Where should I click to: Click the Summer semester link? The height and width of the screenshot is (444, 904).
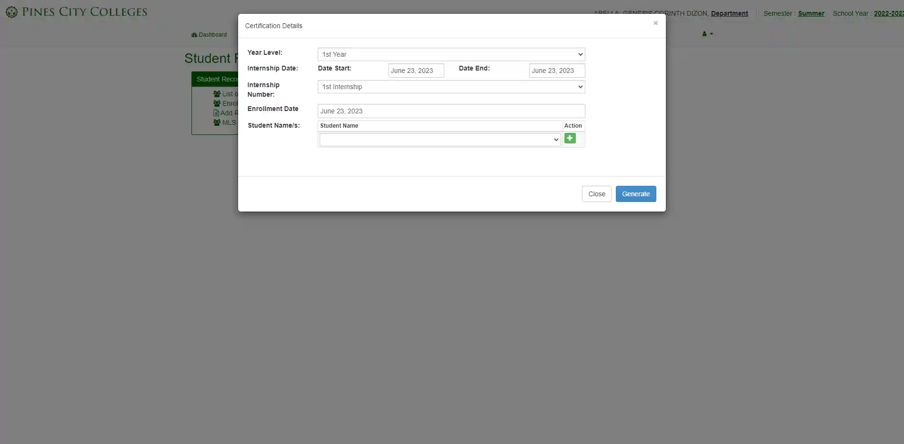(x=811, y=13)
